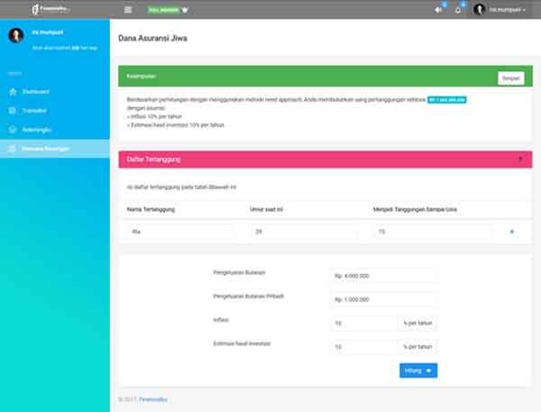
Task: Open the user account dropdown
Action: pos(503,10)
